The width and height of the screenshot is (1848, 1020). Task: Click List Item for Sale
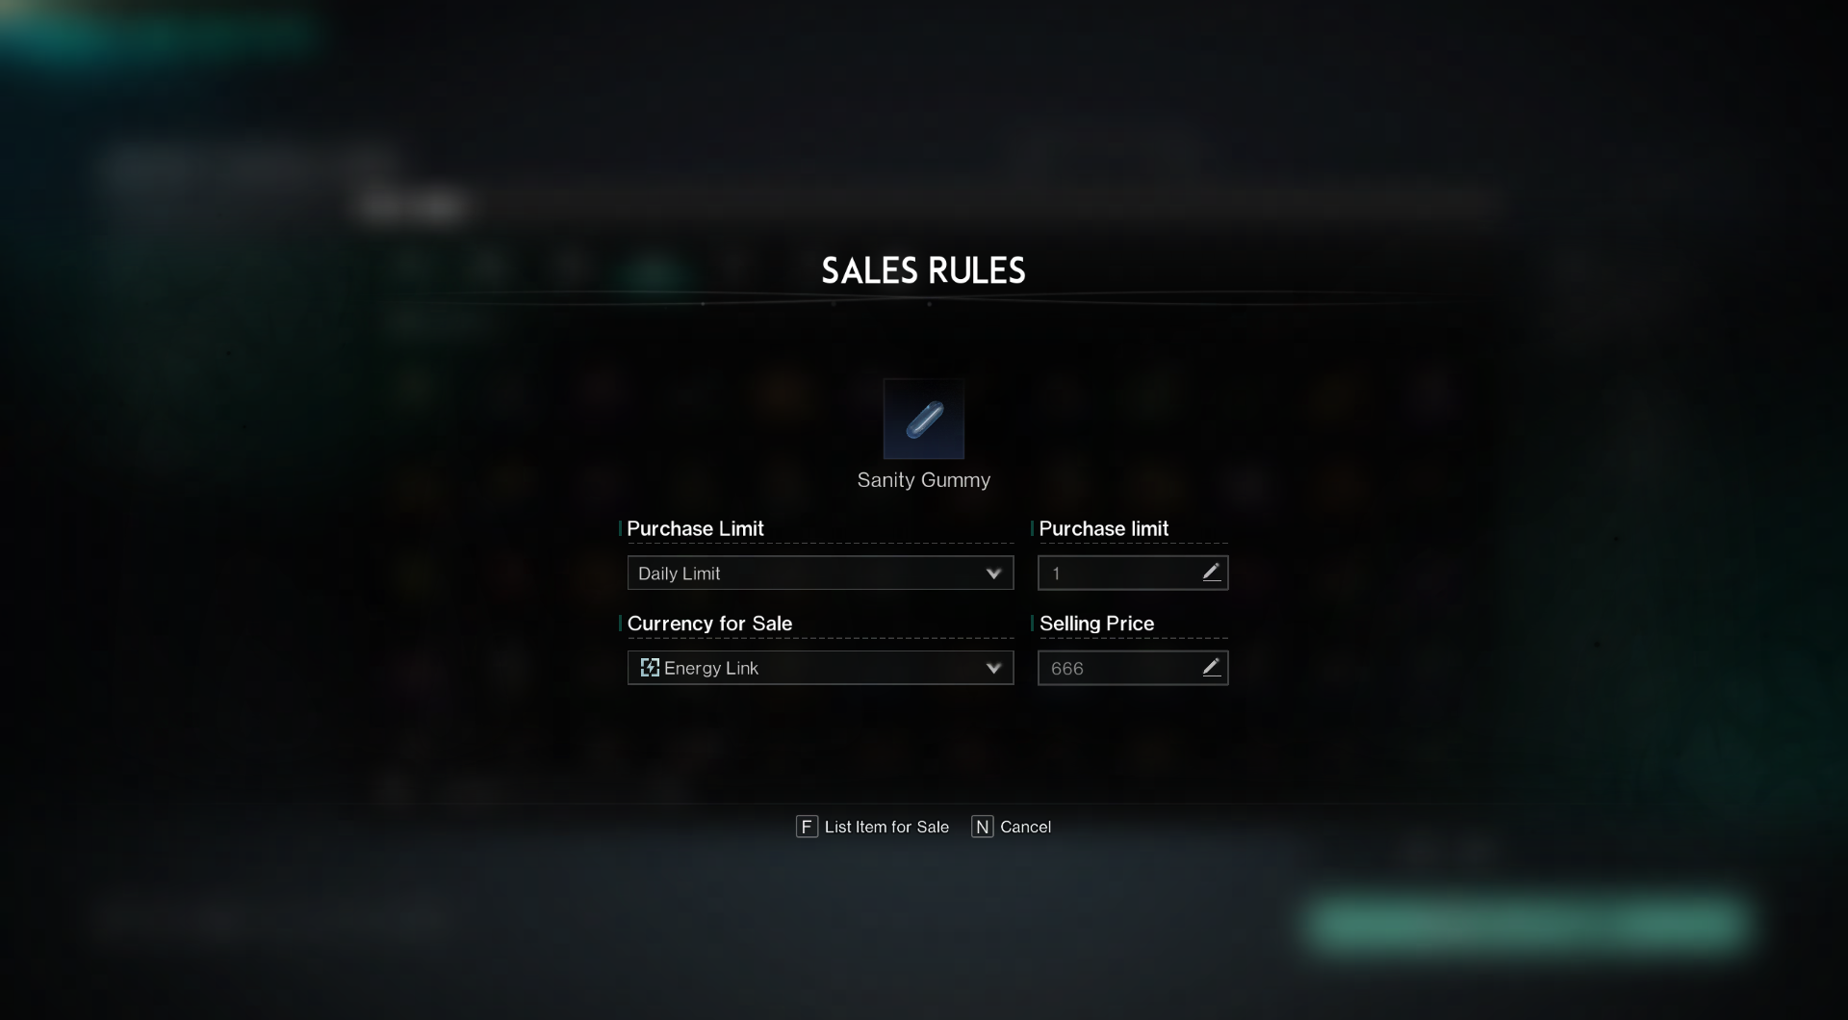click(x=873, y=827)
